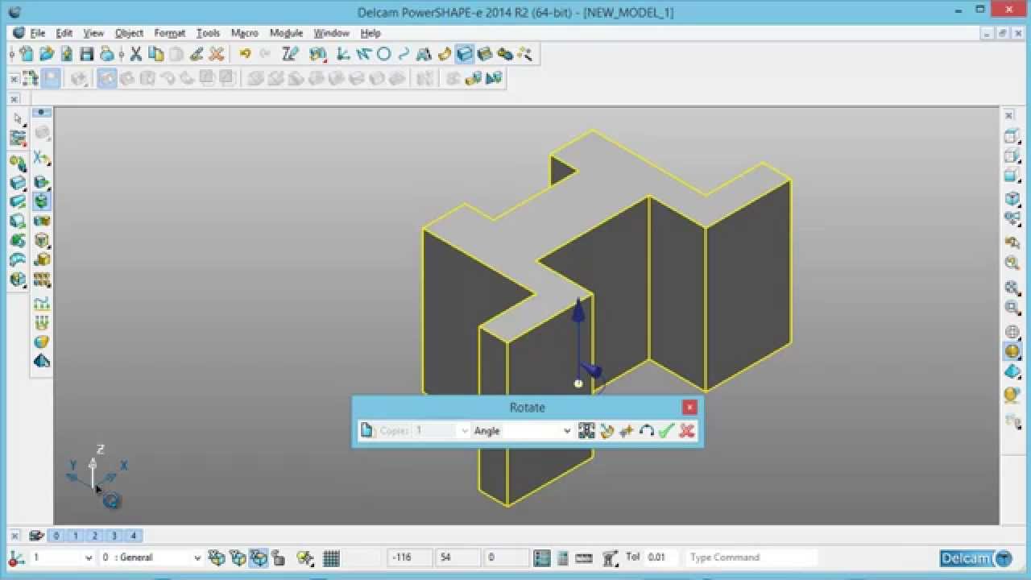Screen dimensions: 1031x580
Task: Click the ruler measure icon in status bar
Action: tap(584, 557)
